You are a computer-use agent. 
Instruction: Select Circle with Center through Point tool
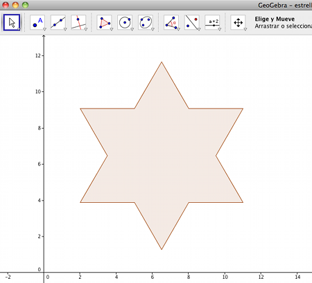(125, 22)
